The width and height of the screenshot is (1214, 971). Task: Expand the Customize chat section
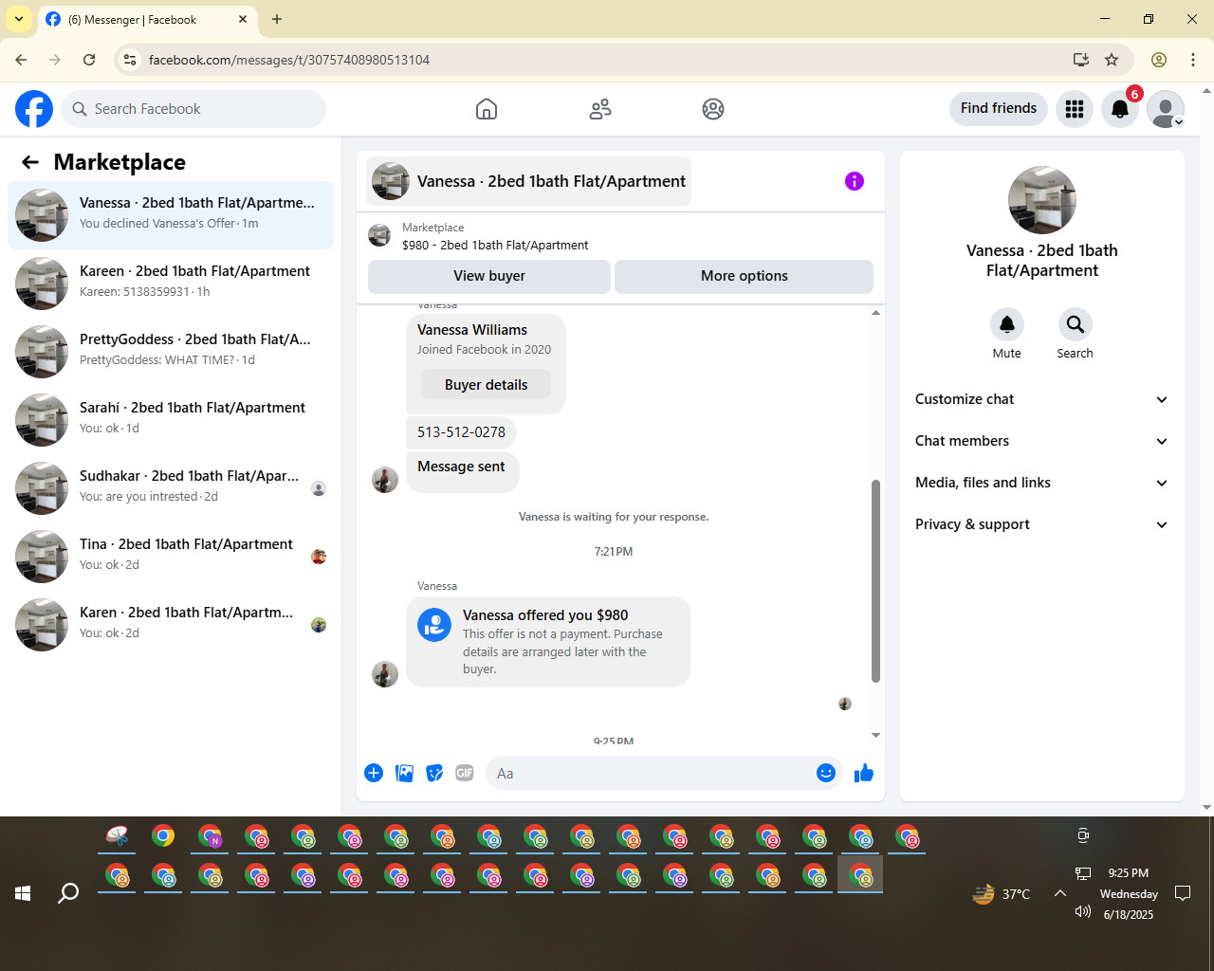click(1042, 399)
